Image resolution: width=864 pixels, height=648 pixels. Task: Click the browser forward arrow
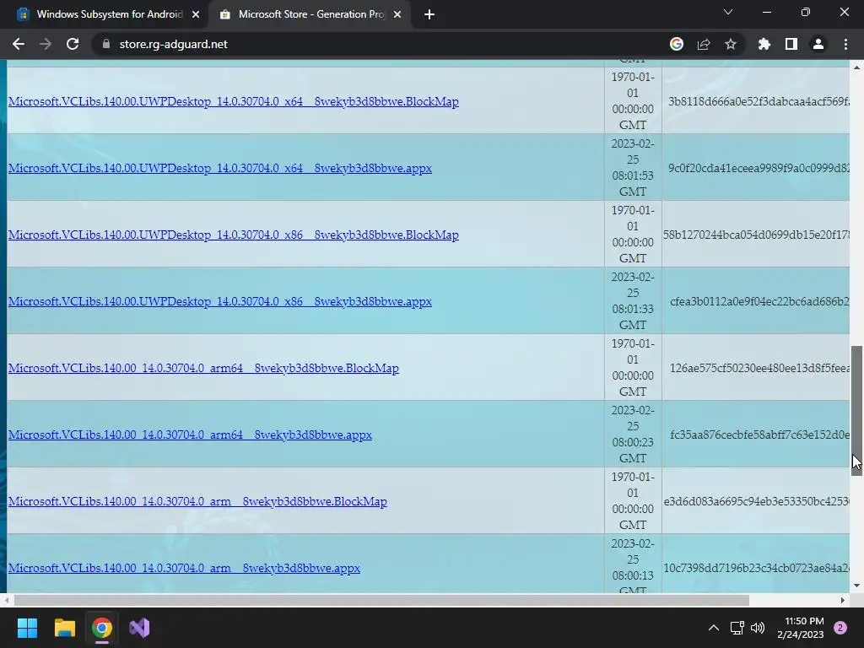[46, 44]
